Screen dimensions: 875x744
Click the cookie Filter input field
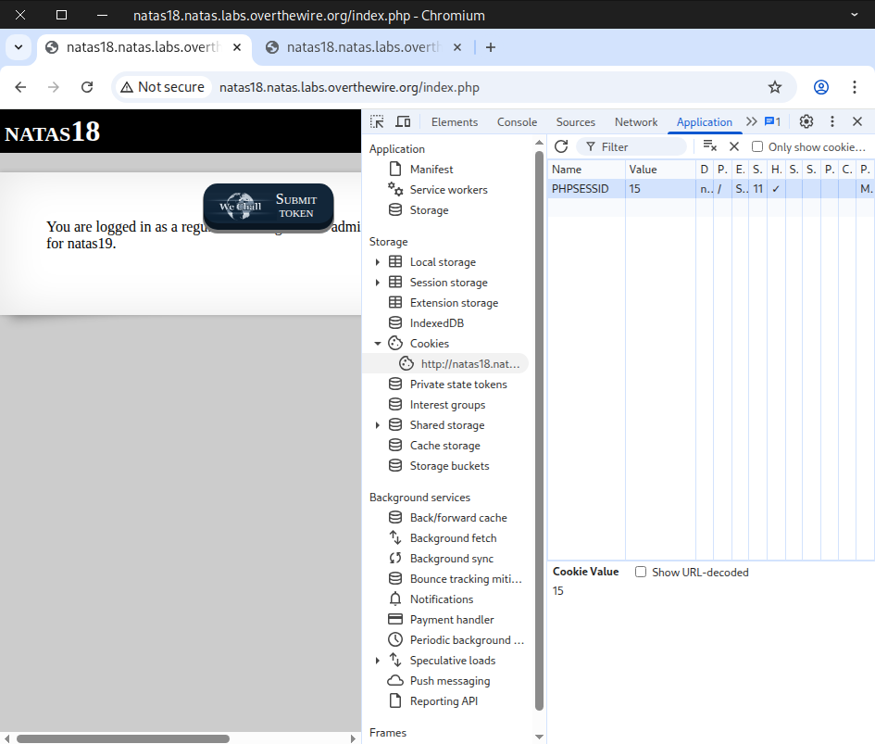point(639,146)
